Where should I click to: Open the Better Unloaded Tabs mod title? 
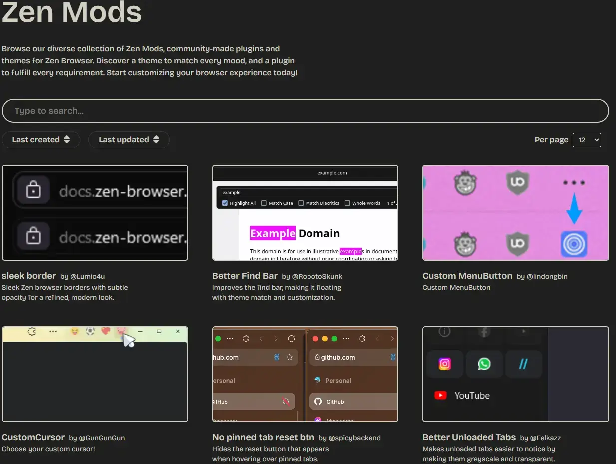pos(469,437)
